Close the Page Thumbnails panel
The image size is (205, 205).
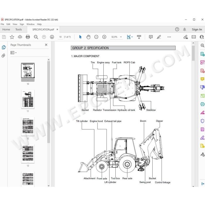46,45
